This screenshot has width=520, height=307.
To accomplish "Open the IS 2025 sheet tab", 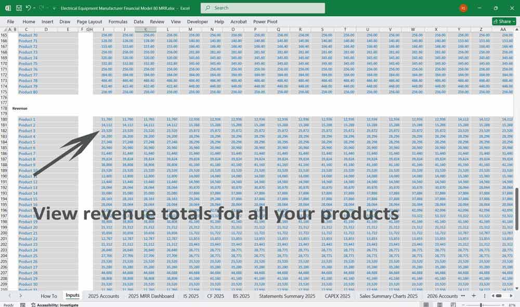I will tap(191, 296).
